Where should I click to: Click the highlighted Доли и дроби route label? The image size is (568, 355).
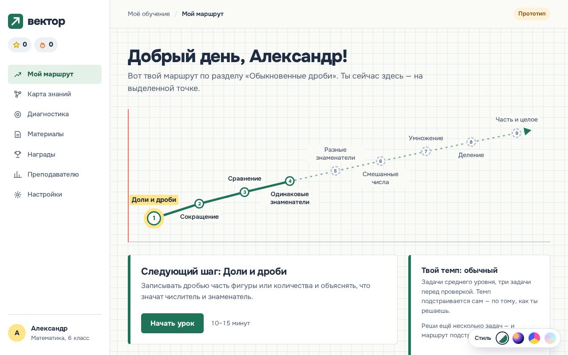point(154,200)
